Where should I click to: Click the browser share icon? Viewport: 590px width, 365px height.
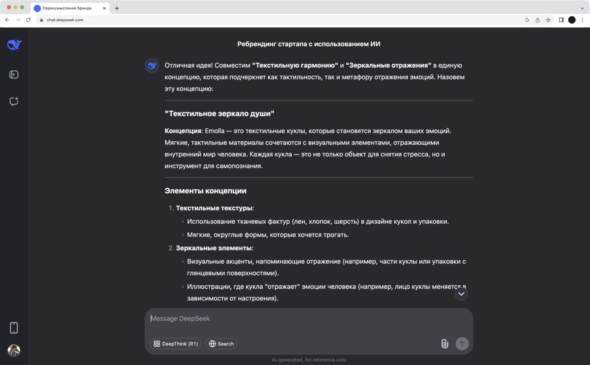click(x=538, y=20)
